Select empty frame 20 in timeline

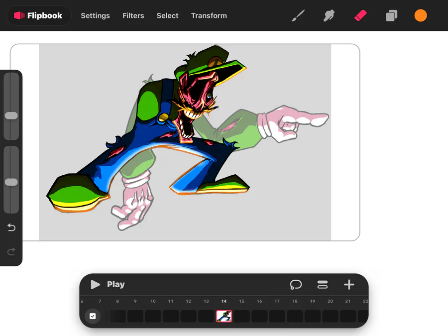[x=331, y=316]
